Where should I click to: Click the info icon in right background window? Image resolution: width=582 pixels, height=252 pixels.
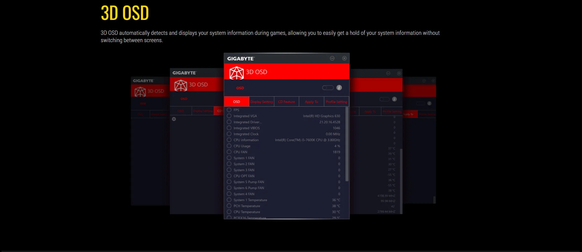click(x=394, y=99)
